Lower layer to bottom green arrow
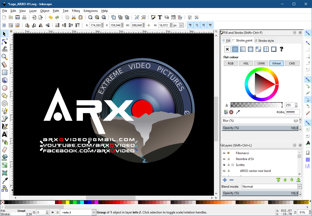Viewport: 312px width, 216px height. click(x=298, y=180)
